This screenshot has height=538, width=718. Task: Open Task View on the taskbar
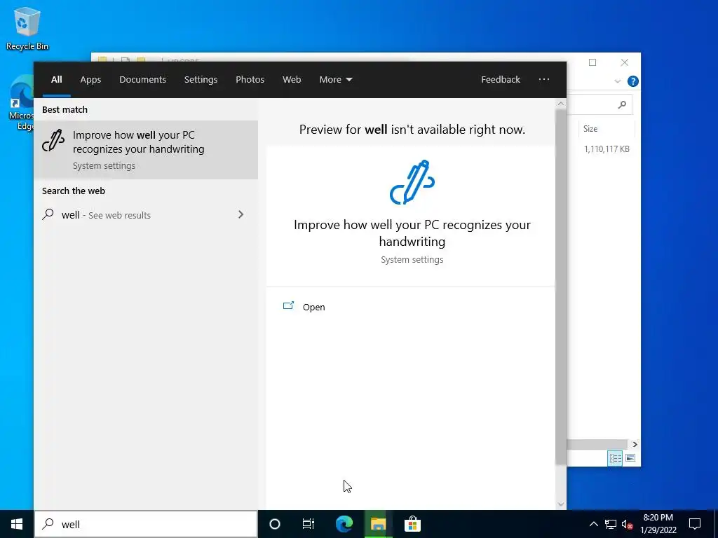[309, 524]
